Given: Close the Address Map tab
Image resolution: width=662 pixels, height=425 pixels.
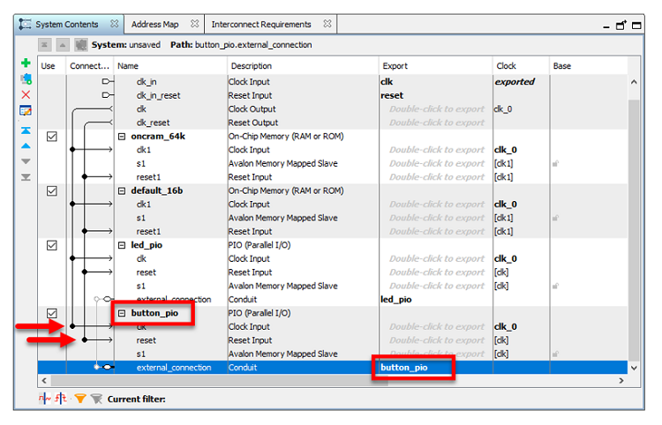Looking at the screenshot, I should 194,24.
